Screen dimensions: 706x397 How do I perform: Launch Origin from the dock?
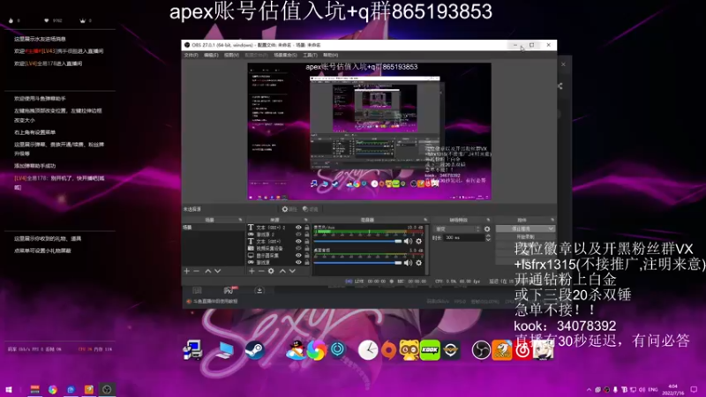[x=388, y=351]
